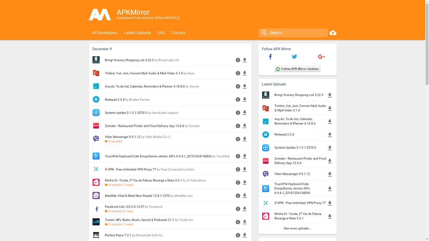This screenshot has width=429, height=241.
Task: Click the APKMirror site title
Action: (133, 12)
